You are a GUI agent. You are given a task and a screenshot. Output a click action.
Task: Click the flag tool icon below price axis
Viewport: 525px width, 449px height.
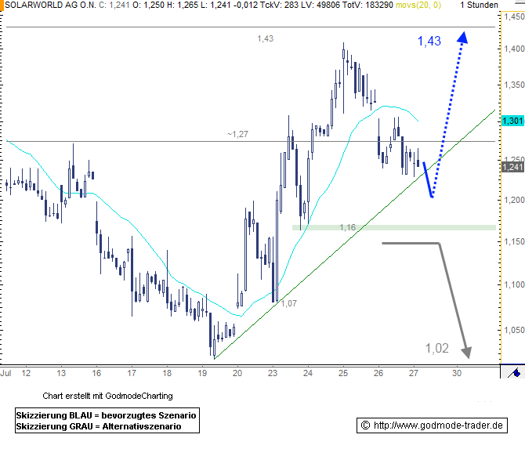[513, 372]
